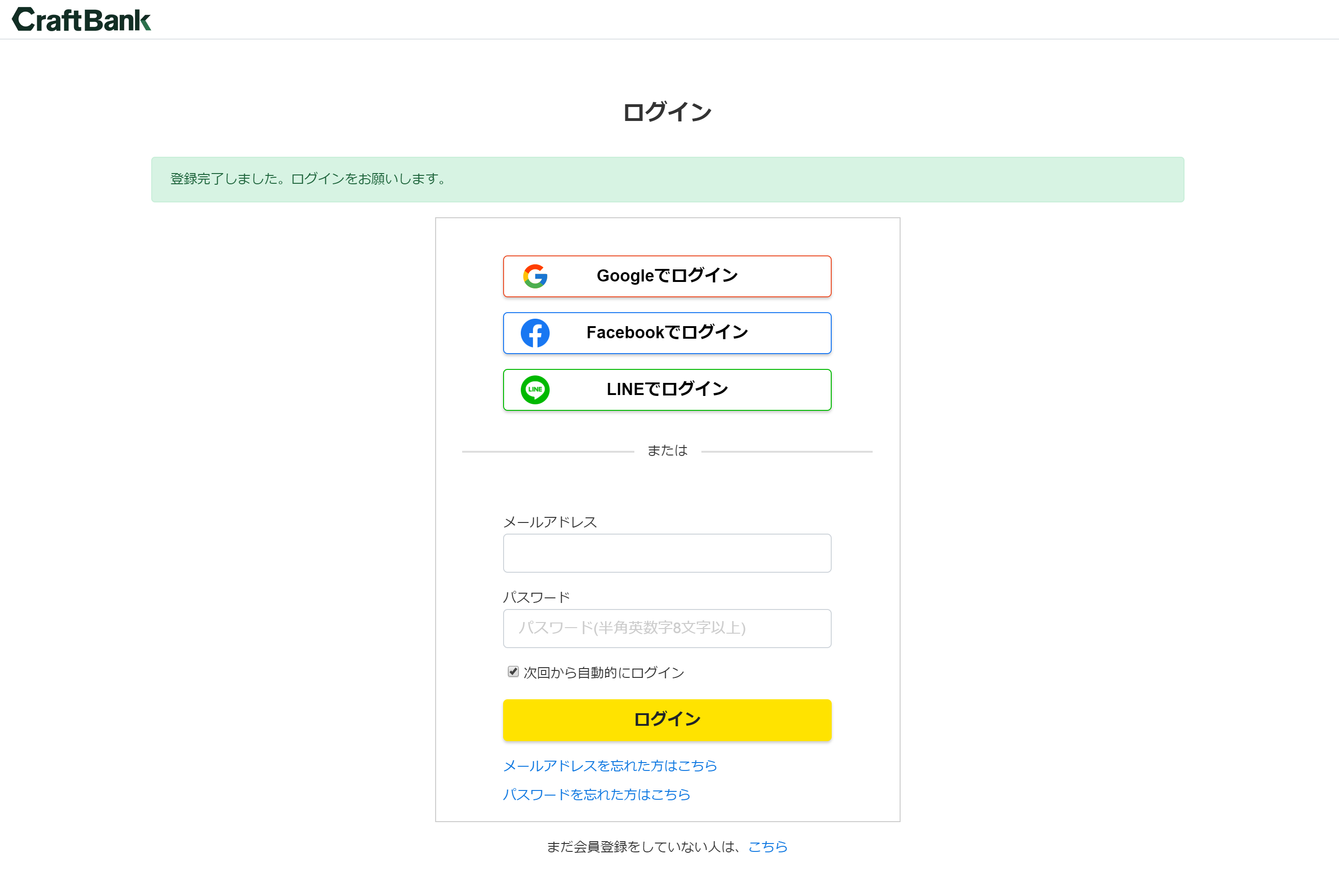Click the または divider text
1339x877 pixels.
(667, 450)
